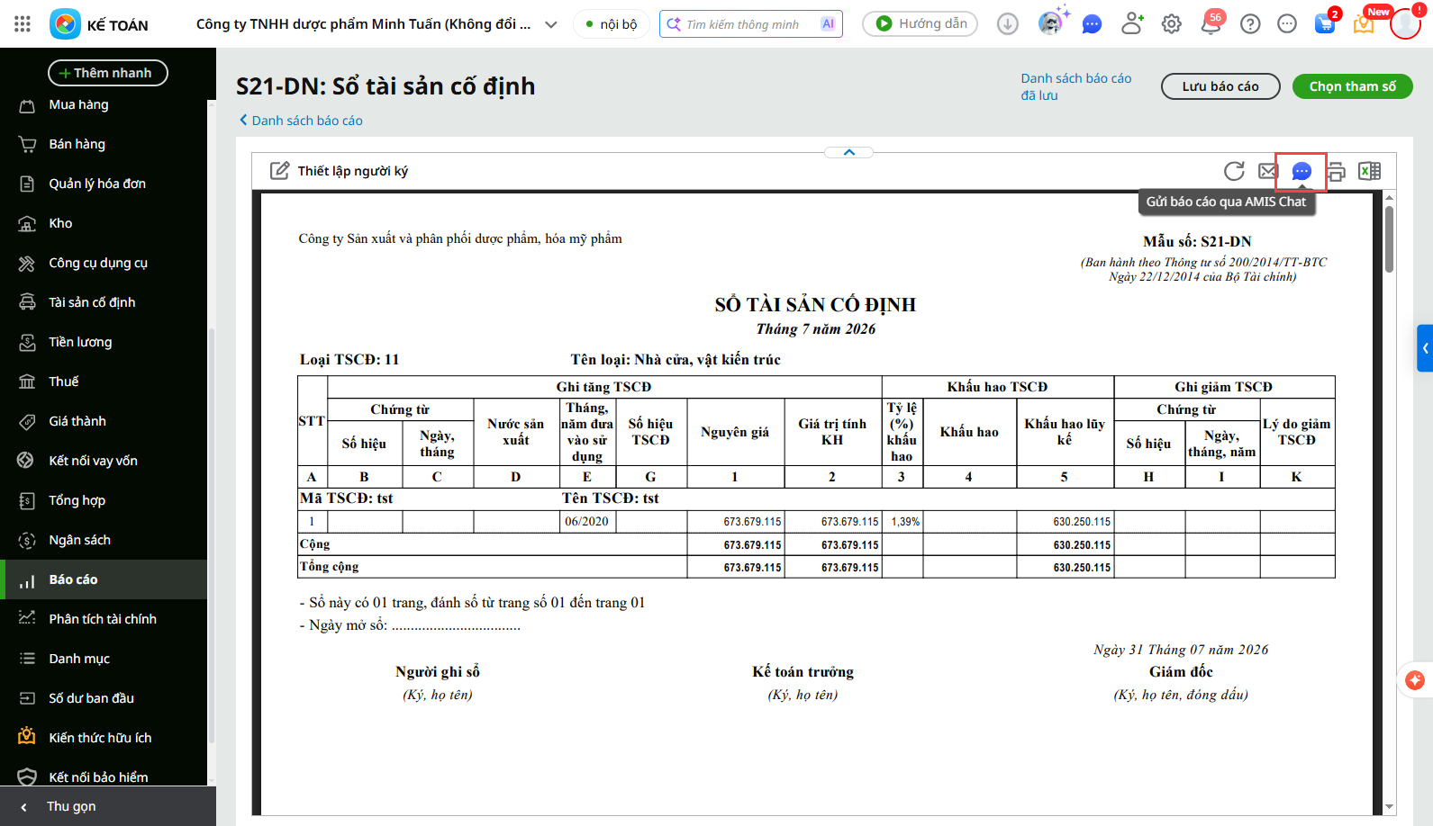Click the Chọn tham số button
Image resolution: width=1433 pixels, height=826 pixels.
click(x=1352, y=86)
